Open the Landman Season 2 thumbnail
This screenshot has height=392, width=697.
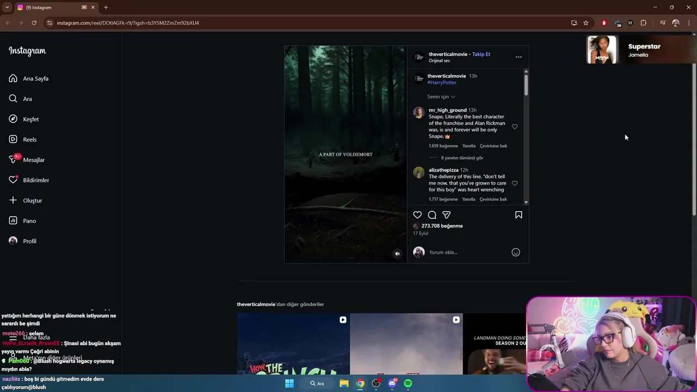tap(494, 344)
